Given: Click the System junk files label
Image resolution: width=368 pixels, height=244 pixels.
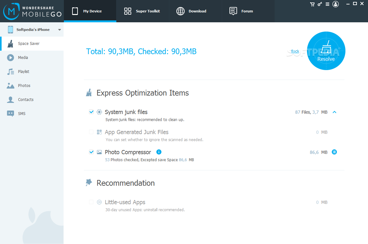Looking at the screenshot, I should (x=126, y=112).
